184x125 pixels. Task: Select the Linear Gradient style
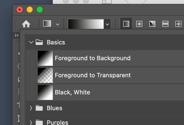[x=126, y=24]
